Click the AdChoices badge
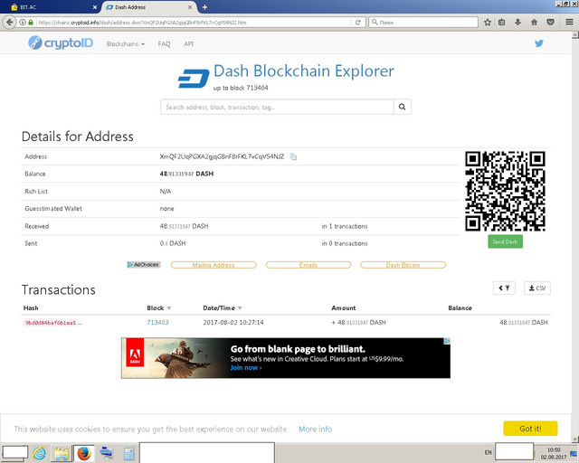Screen dimensions: 579x463 click(144, 265)
